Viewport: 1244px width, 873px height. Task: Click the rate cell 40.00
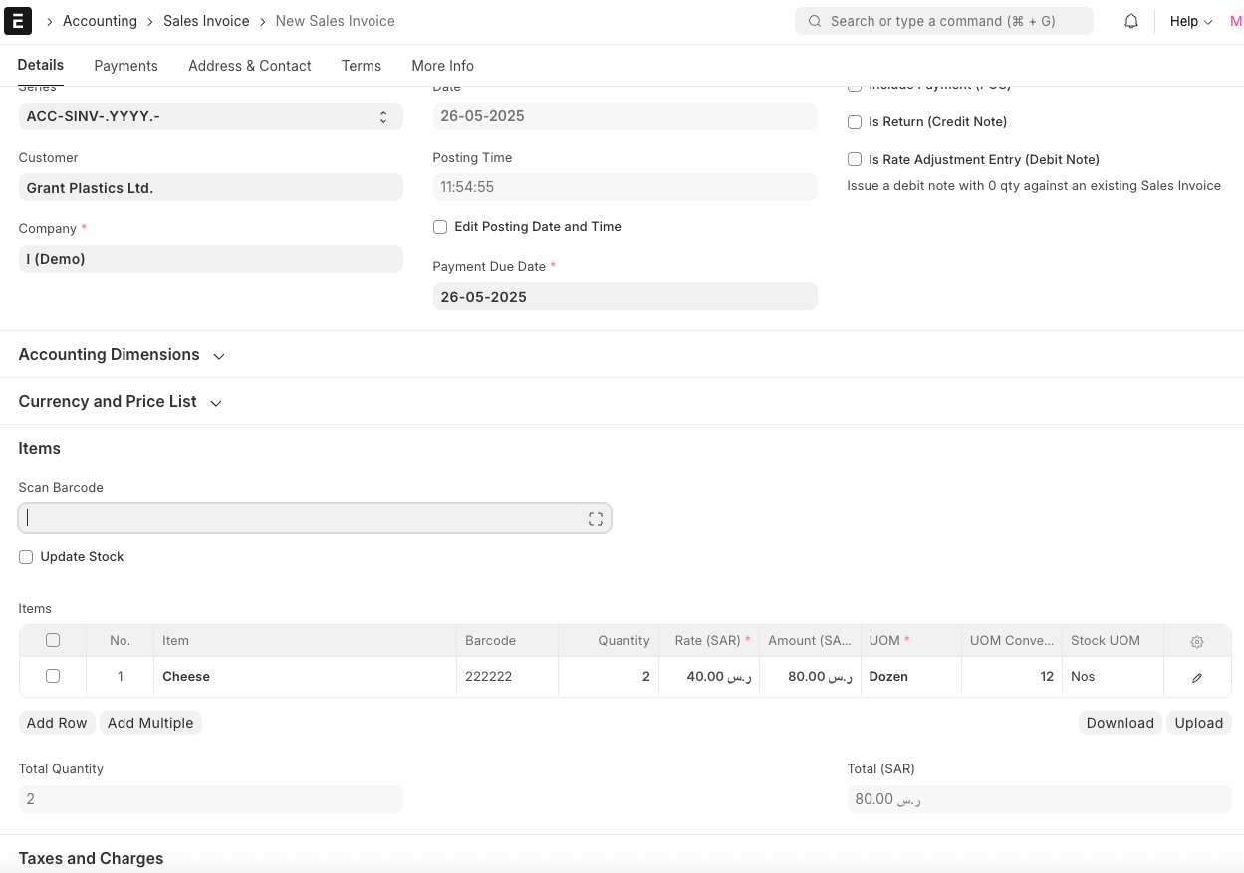pyautogui.click(x=709, y=677)
